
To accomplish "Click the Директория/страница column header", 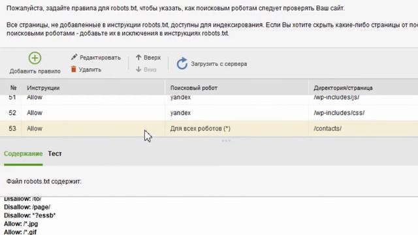I will 343,87.
